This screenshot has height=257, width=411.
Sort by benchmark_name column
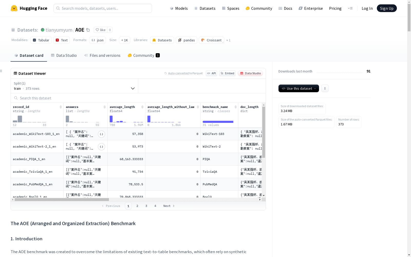tap(236, 107)
